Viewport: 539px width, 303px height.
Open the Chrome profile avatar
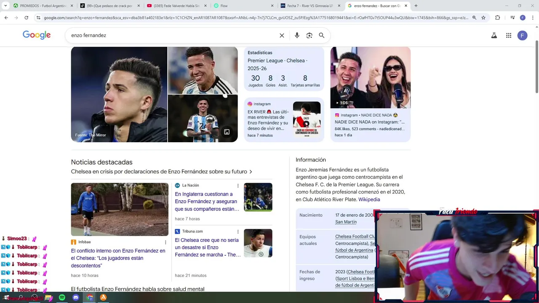click(x=523, y=18)
